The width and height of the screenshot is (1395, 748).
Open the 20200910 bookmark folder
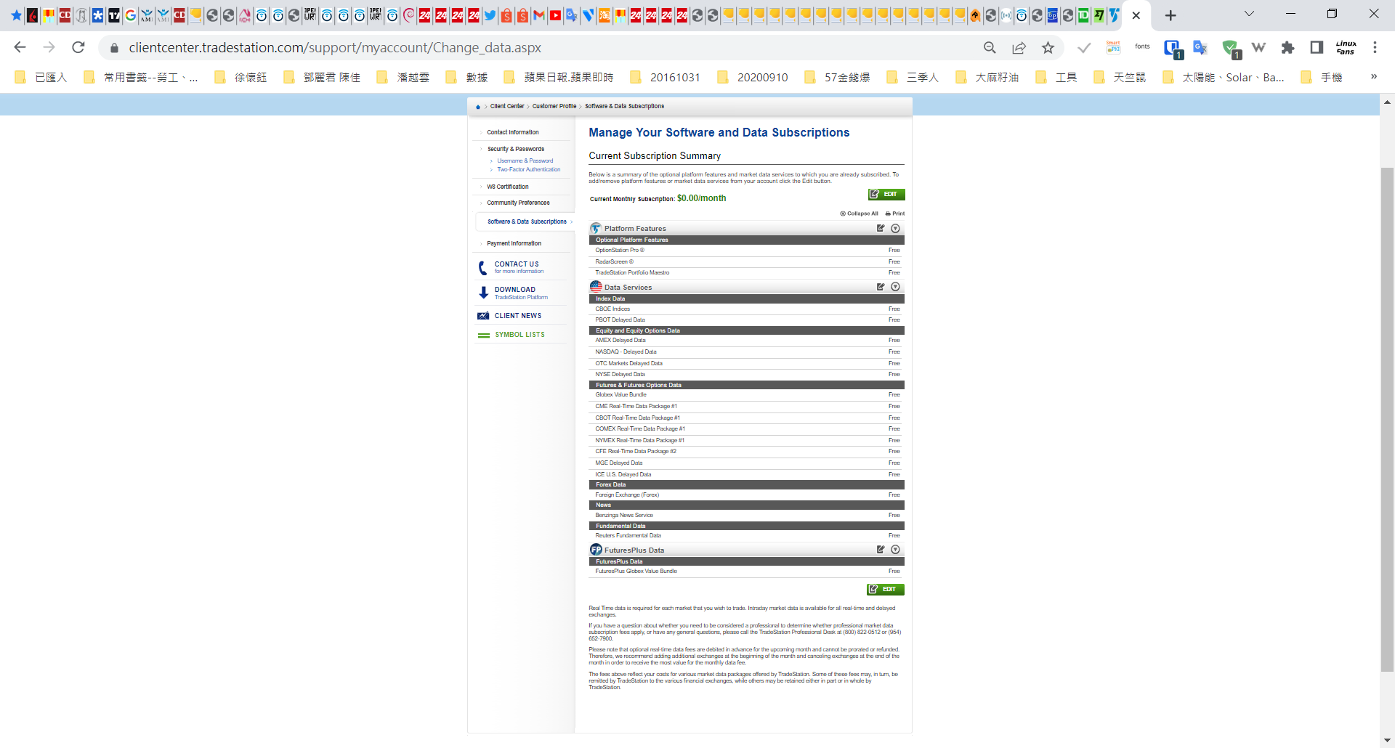753,77
